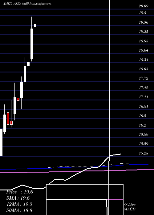Click the 16.5 price axis label

coord(142,115)
